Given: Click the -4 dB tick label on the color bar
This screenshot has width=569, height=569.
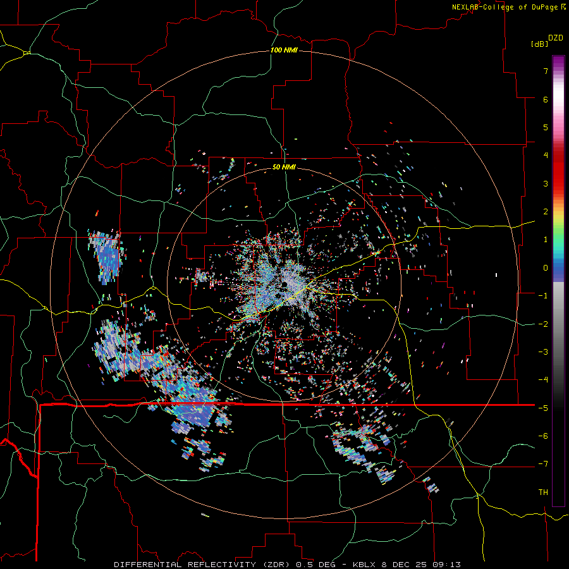Looking at the screenshot, I should 543,380.
